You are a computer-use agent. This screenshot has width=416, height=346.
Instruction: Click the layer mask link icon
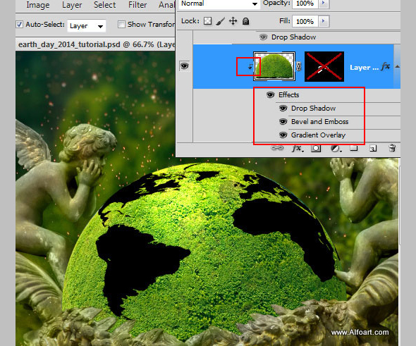click(x=299, y=66)
